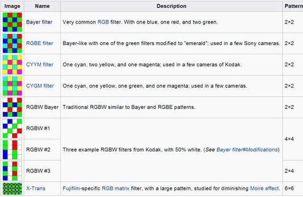Open the CYGM filter pattern image
Image resolution: width=303 pixels, height=197 pixels.
click(12, 86)
